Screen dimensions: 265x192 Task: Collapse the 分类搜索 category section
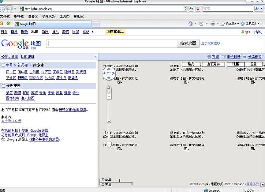[3, 86]
